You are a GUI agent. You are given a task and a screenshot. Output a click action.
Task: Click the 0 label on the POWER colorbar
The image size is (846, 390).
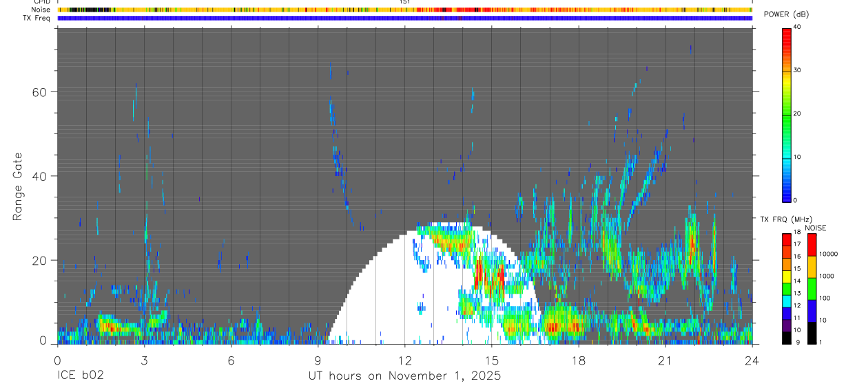795,200
